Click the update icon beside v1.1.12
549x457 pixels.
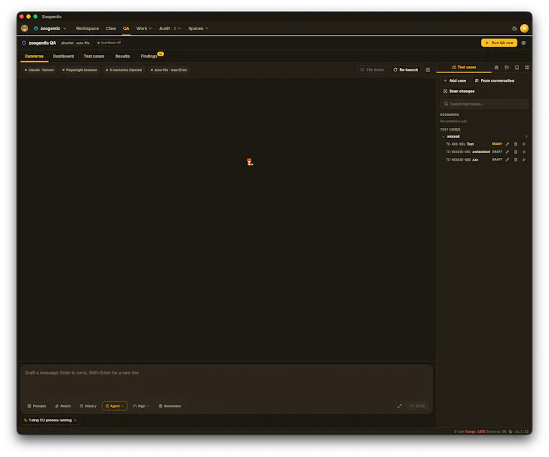(x=511, y=432)
